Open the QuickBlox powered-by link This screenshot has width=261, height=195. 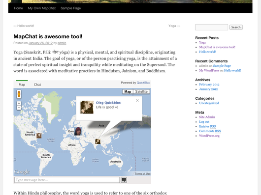143,83
